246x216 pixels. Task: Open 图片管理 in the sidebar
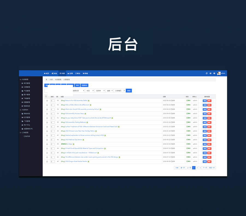(26, 95)
